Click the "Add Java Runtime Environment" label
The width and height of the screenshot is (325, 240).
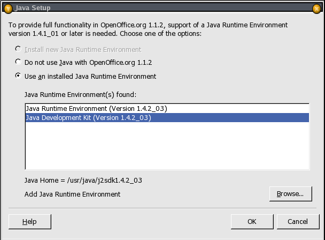coord(72,194)
